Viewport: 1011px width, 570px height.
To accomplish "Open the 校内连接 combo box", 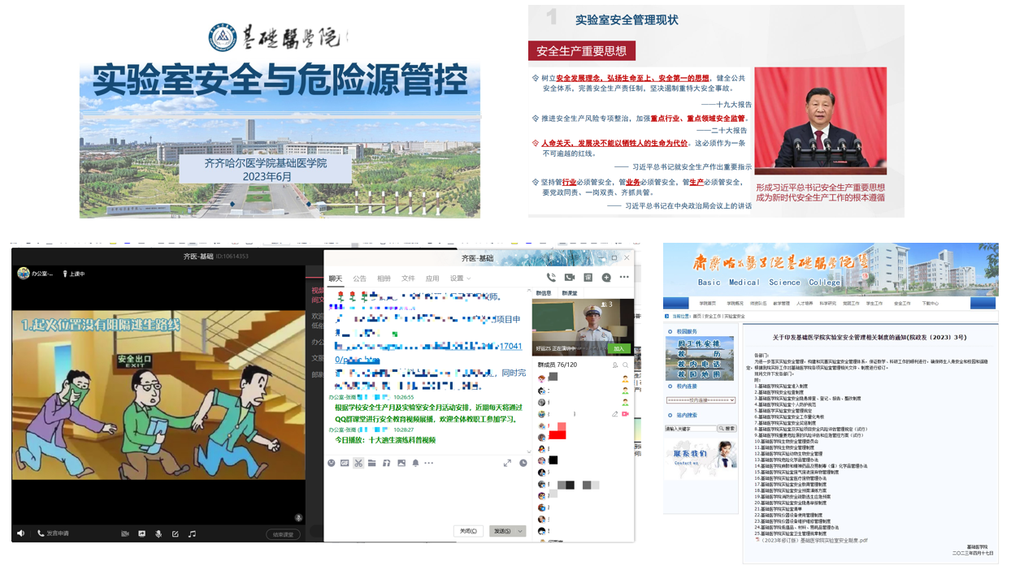I will pos(700,400).
